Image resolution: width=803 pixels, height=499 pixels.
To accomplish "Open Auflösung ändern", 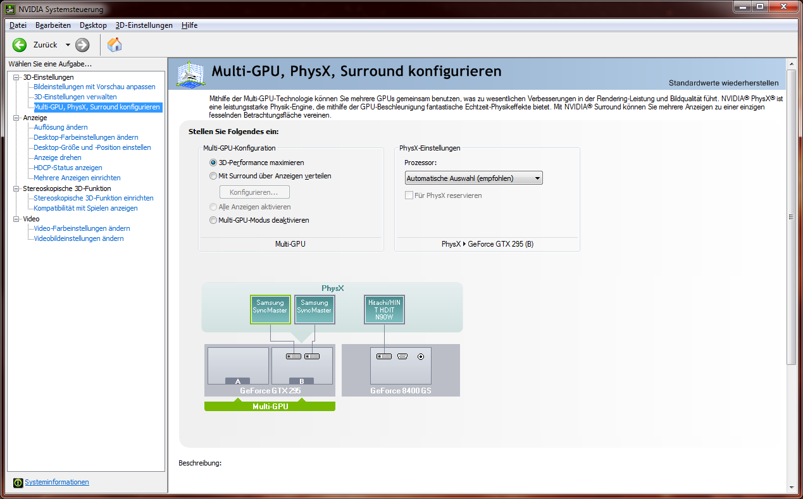I will [61, 127].
